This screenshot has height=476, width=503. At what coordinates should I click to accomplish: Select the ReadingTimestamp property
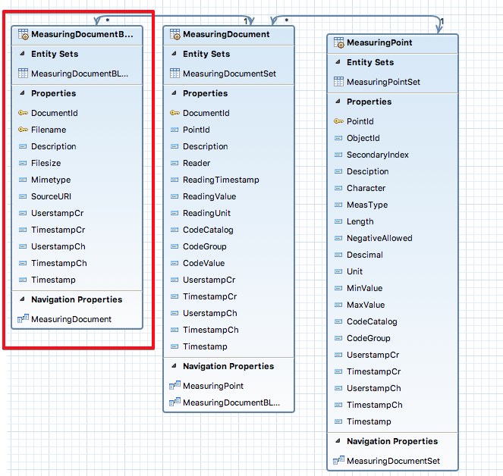coord(221,180)
